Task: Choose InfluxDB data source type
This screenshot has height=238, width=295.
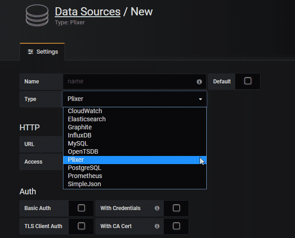Action: pyautogui.click(x=135, y=135)
